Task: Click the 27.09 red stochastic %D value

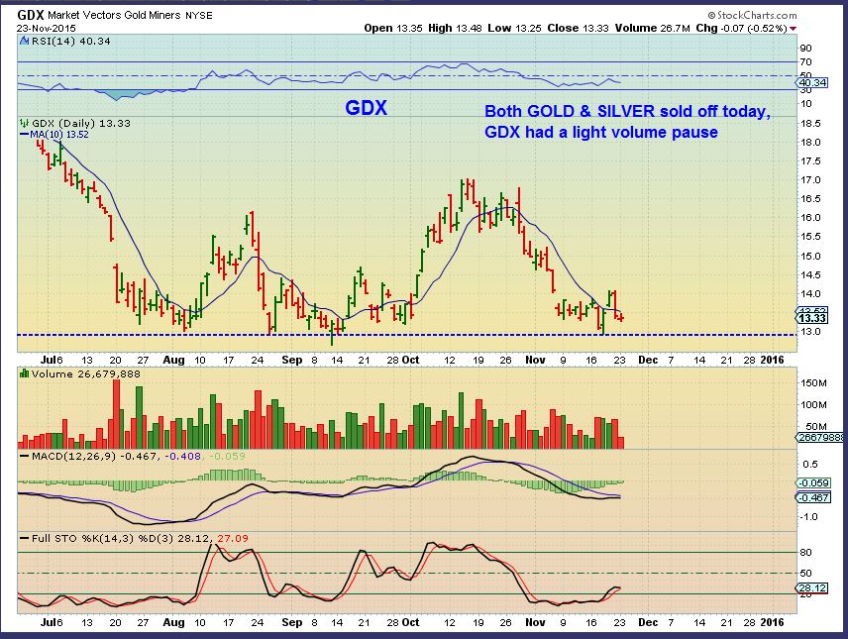Action: click(x=233, y=538)
